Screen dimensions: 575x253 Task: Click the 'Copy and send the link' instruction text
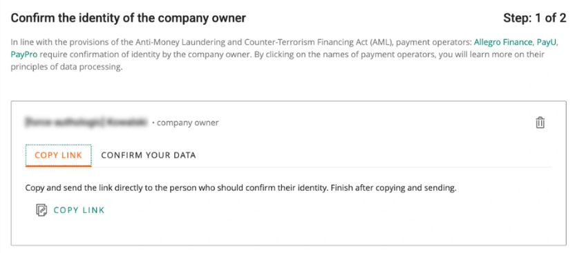[241, 189]
